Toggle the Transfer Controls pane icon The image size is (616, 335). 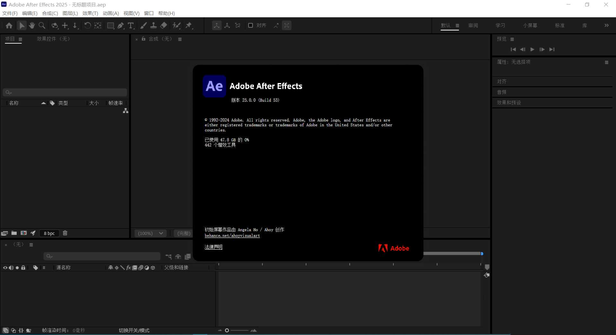[13, 330]
